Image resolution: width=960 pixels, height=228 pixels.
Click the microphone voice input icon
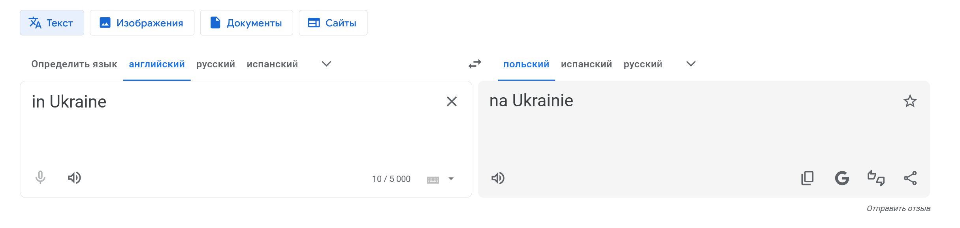point(40,178)
